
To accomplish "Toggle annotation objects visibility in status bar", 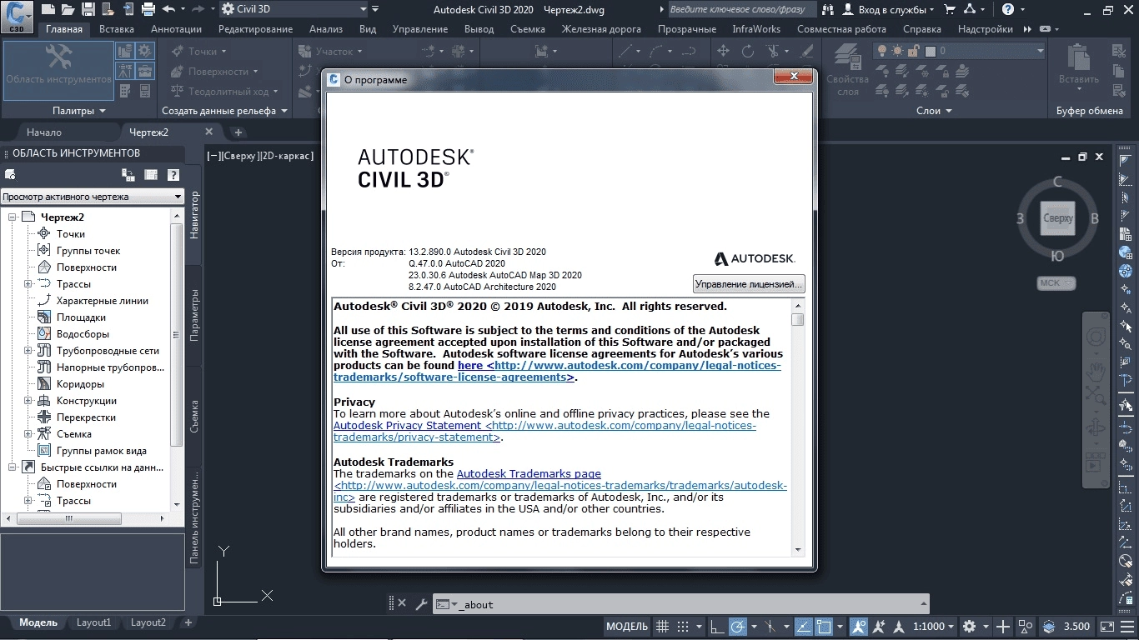I will point(858,626).
